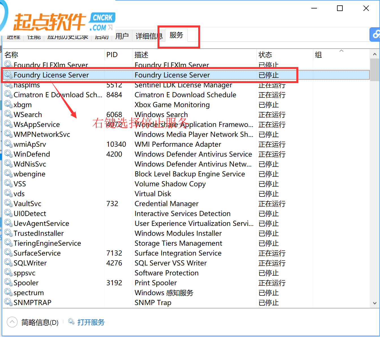This screenshot has height=337, width=380.
Task: Click the WMPNetworkSvc gear icon
Action: (x=8, y=134)
